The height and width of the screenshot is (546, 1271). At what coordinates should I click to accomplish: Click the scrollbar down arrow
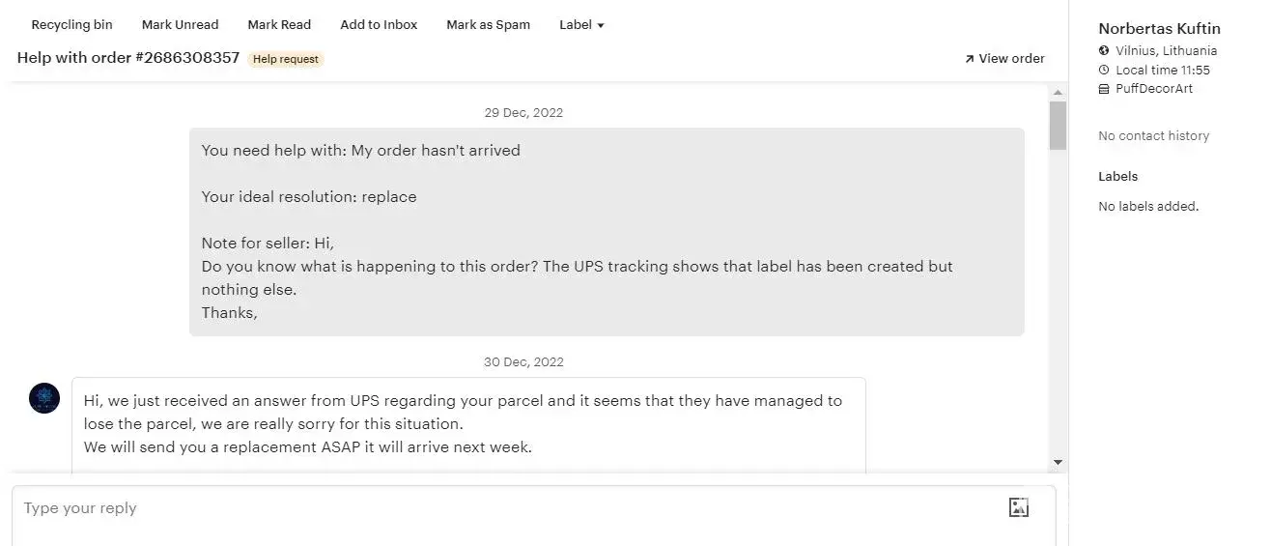1059,463
